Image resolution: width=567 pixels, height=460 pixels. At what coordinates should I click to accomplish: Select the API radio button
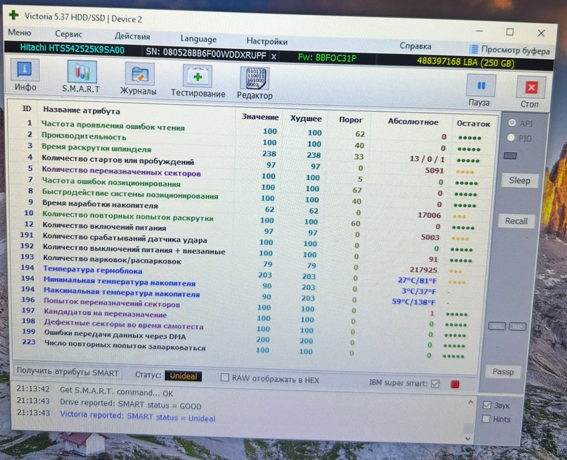511,122
